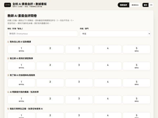158x118 pixels.
Task: Pick rating 5 for question 4 批改效率
Action: point(136,100)
